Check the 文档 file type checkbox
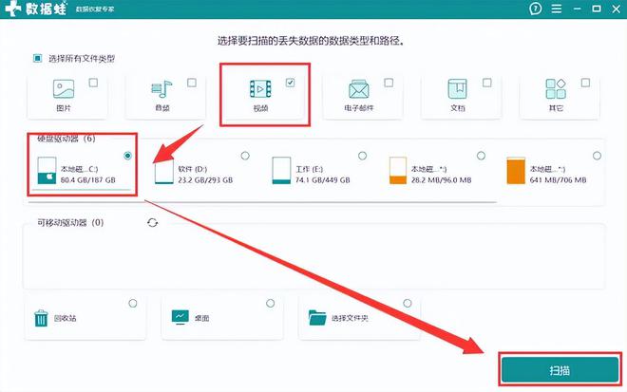The width and height of the screenshot is (627, 392). pyautogui.click(x=487, y=83)
